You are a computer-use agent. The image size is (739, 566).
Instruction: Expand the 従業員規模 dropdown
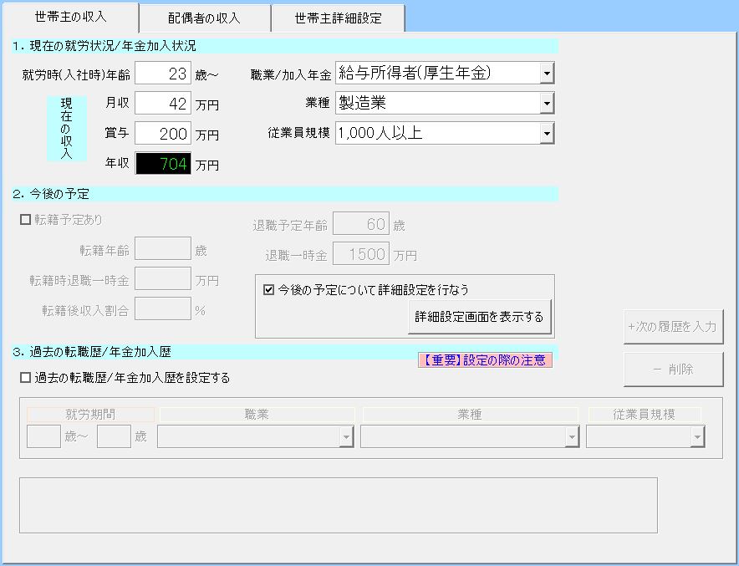click(547, 132)
